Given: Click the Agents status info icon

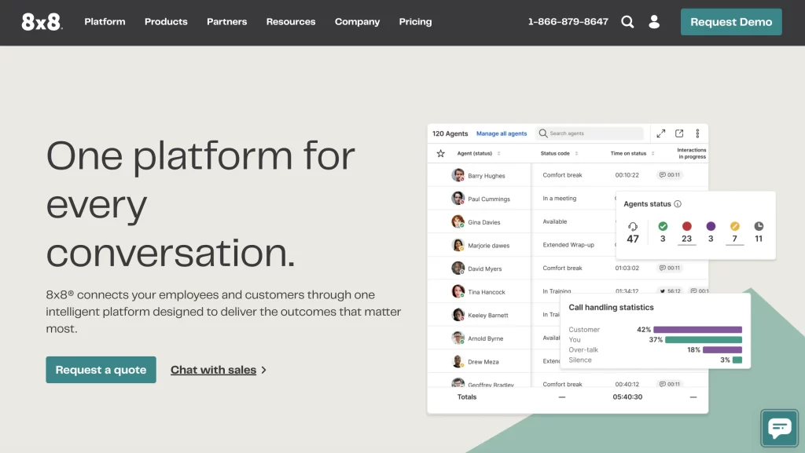Looking at the screenshot, I should (x=678, y=204).
